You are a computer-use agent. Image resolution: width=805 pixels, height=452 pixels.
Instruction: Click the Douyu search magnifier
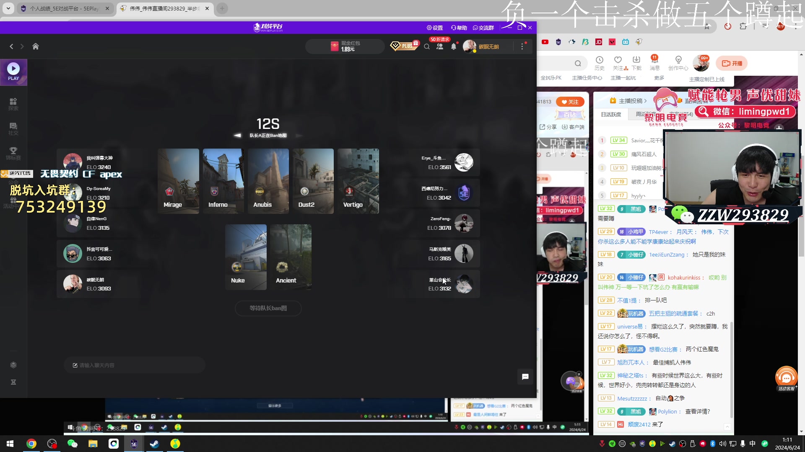point(578,64)
